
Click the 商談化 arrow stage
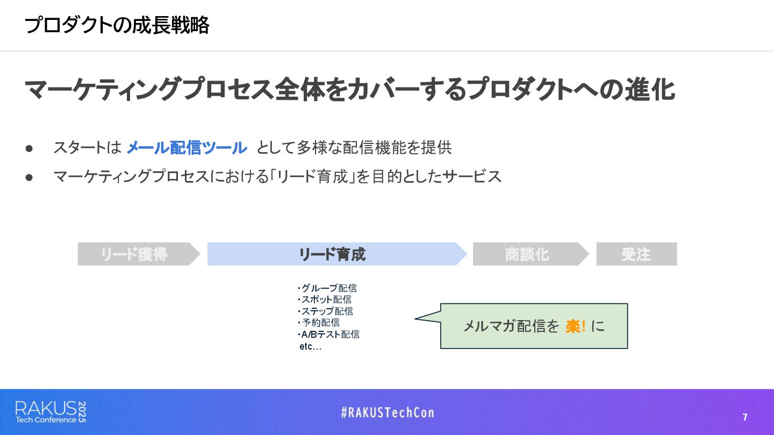[x=531, y=254]
